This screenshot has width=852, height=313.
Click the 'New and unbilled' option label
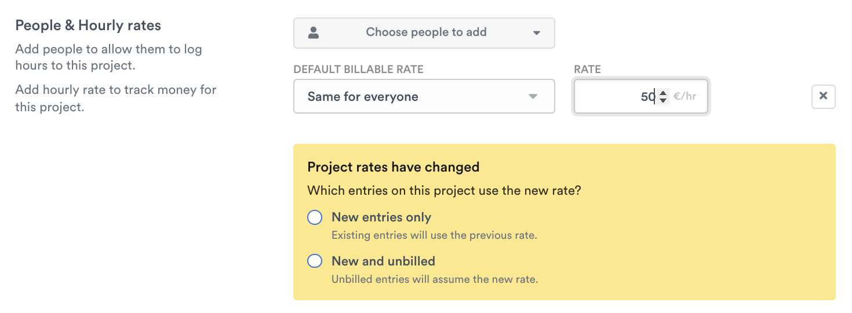pyautogui.click(x=383, y=261)
